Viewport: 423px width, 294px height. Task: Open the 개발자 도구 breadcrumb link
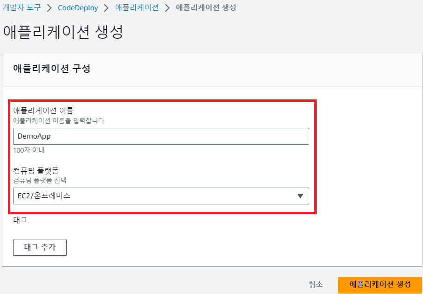(x=21, y=7)
